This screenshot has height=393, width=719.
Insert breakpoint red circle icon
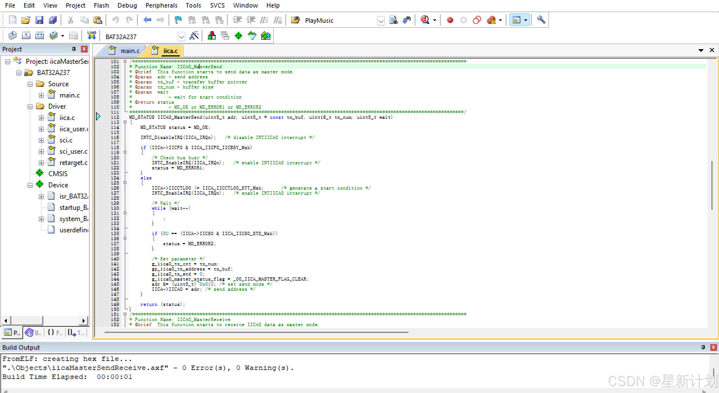[450, 20]
